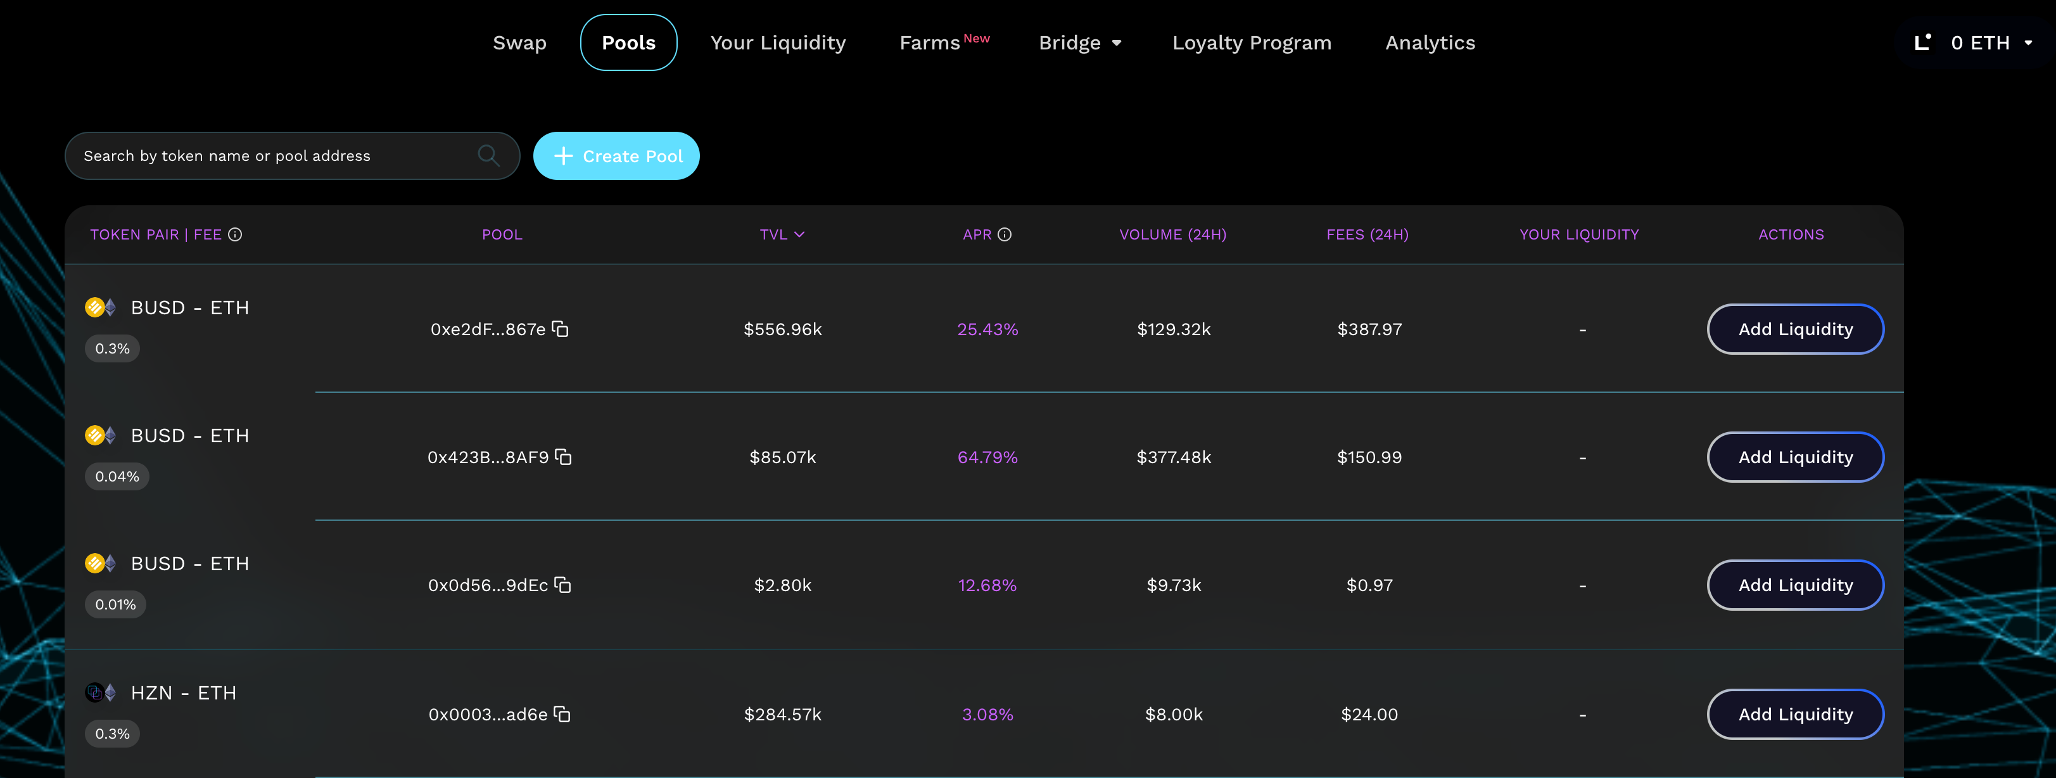This screenshot has height=778, width=2056.
Task: Click the search magnifier icon
Action: coord(488,156)
